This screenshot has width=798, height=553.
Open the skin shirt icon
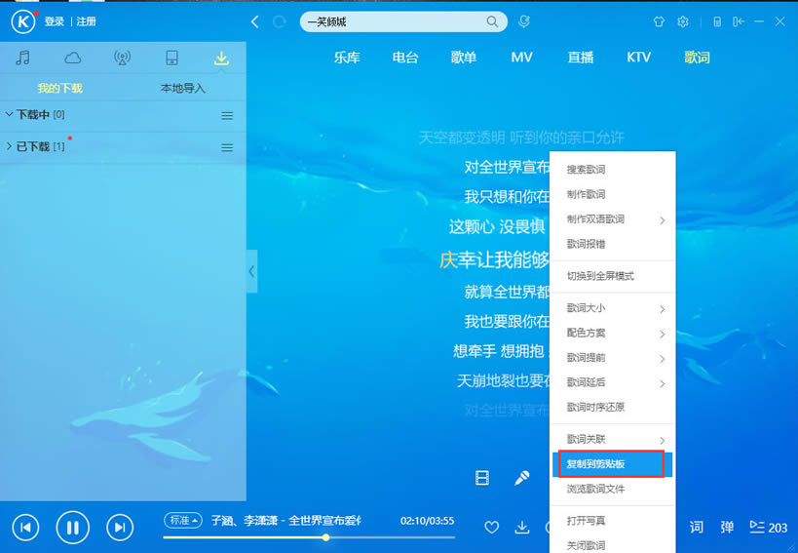click(659, 21)
